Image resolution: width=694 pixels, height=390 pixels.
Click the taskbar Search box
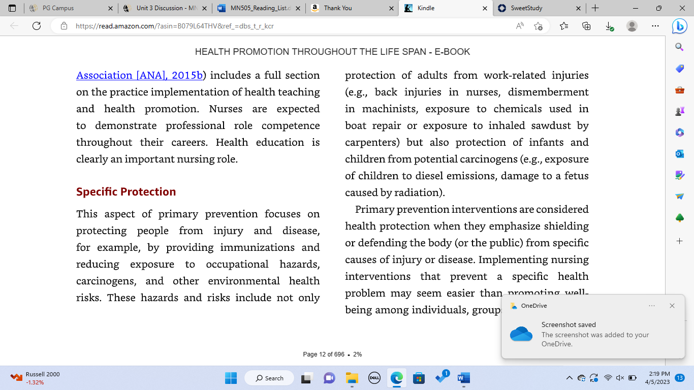point(269,378)
